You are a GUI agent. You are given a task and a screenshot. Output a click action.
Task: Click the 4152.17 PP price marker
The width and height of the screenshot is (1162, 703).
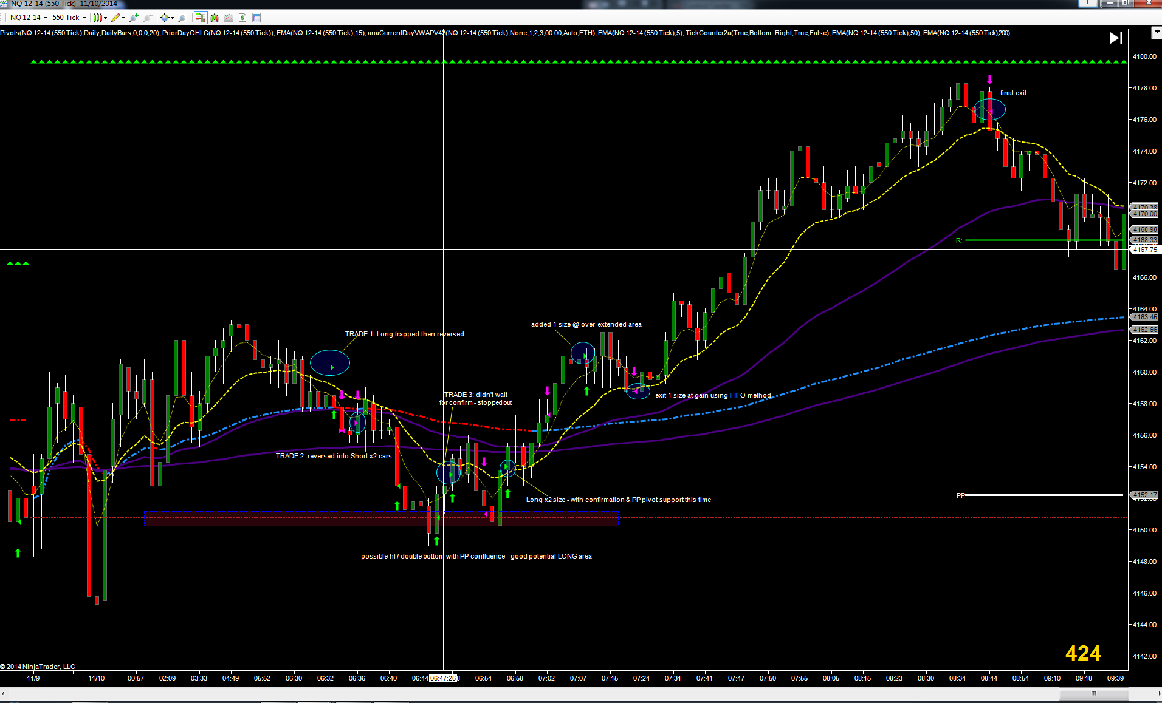(x=1145, y=495)
